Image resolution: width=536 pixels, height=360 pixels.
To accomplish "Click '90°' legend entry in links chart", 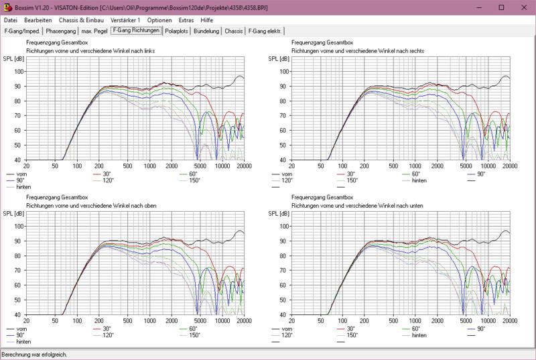I will click(x=15, y=180).
